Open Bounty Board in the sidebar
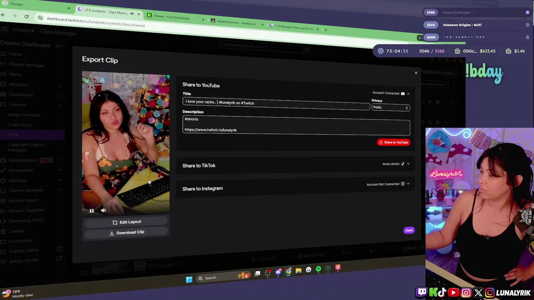The image size is (534, 300). pyautogui.click(x=23, y=200)
